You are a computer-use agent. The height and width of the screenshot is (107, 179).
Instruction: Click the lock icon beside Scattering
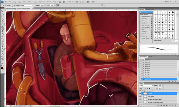point(152,19)
